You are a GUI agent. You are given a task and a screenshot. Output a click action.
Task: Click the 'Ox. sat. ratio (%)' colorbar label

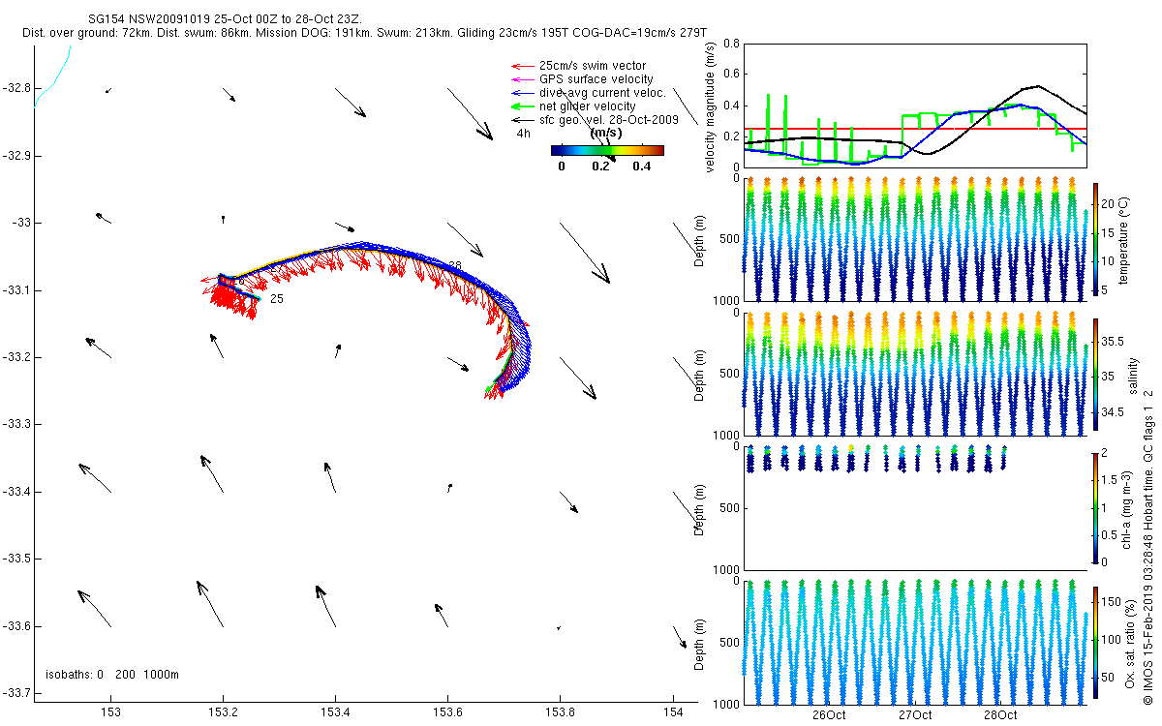click(x=1132, y=642)
